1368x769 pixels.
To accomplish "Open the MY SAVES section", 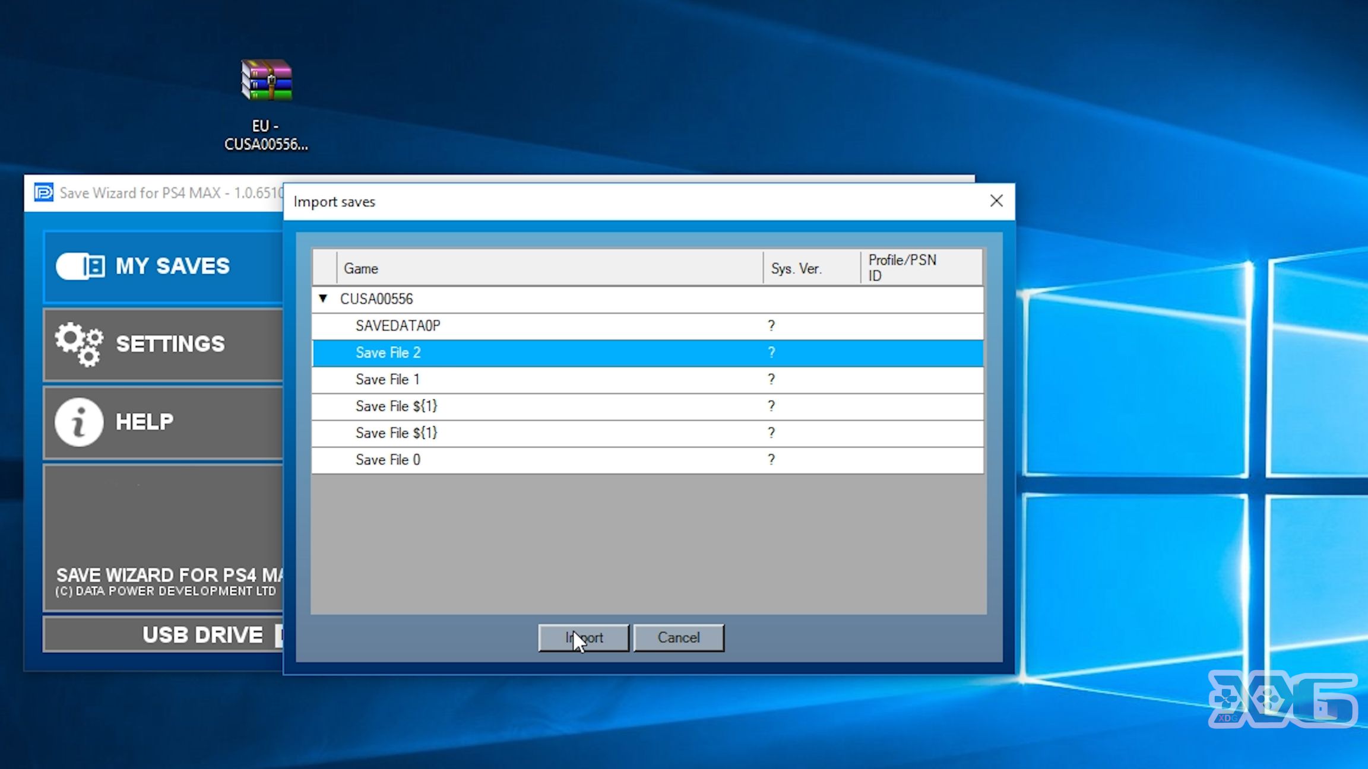I will point(164,266).
